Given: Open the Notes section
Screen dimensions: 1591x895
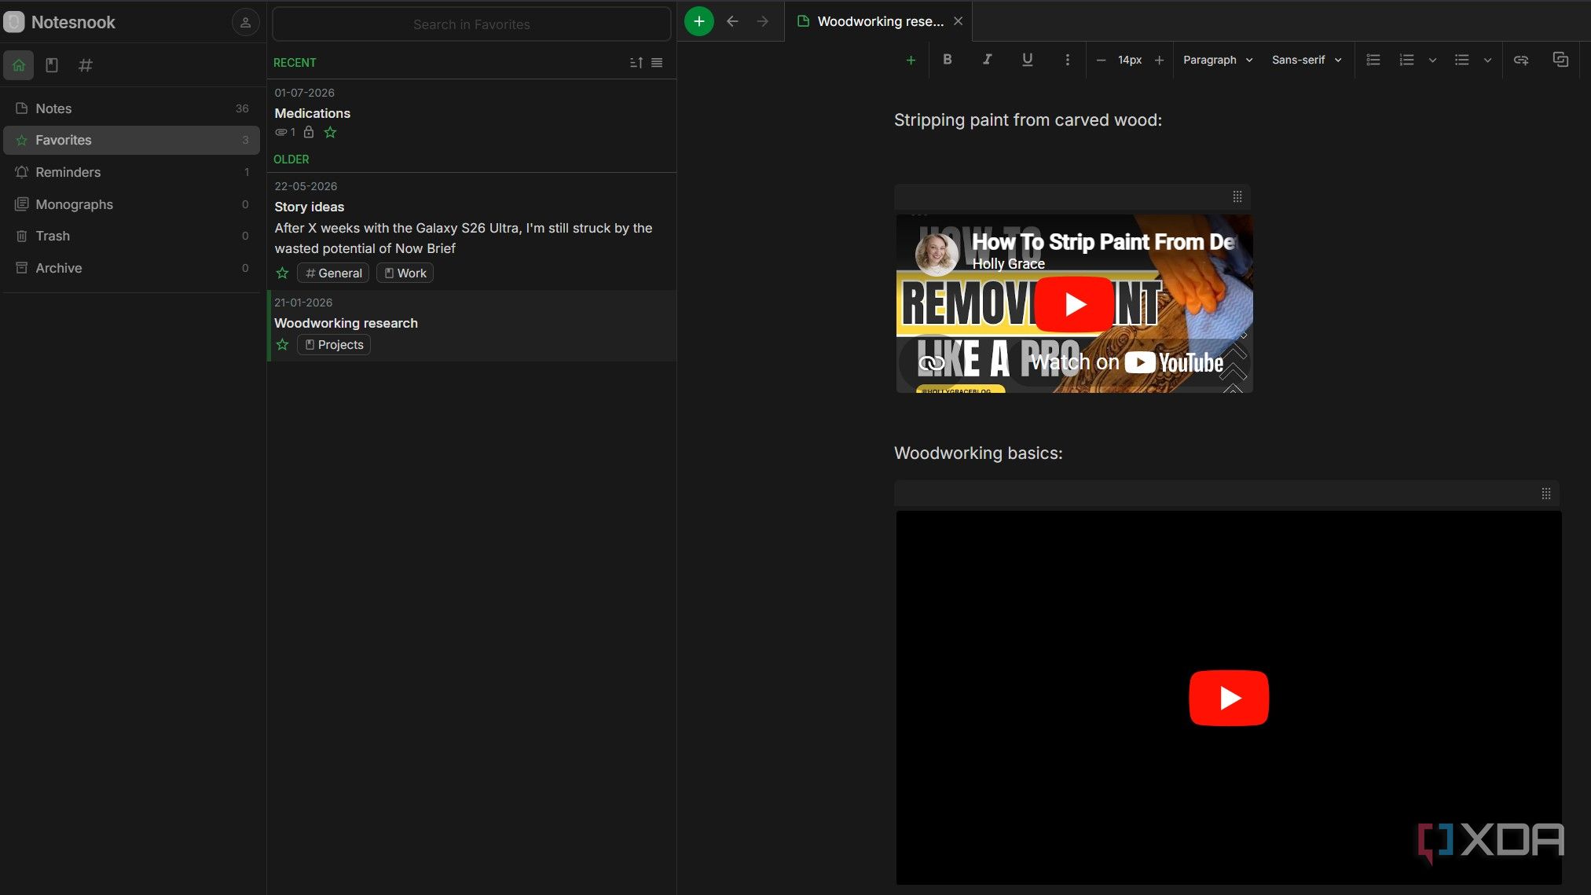Looking at the screenshot, I should tap(131, 108).
